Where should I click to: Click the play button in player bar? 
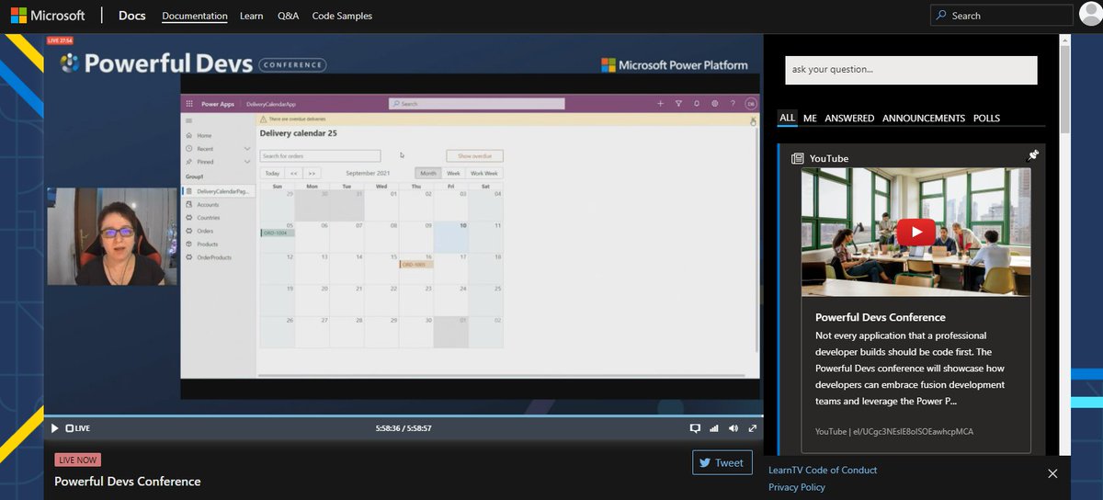54,428
